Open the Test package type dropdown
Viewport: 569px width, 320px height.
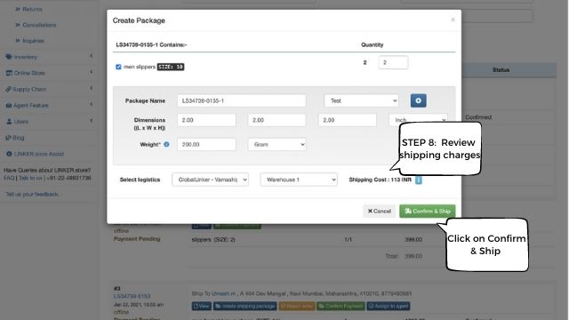pyautogui.click(x=361, y=100)
